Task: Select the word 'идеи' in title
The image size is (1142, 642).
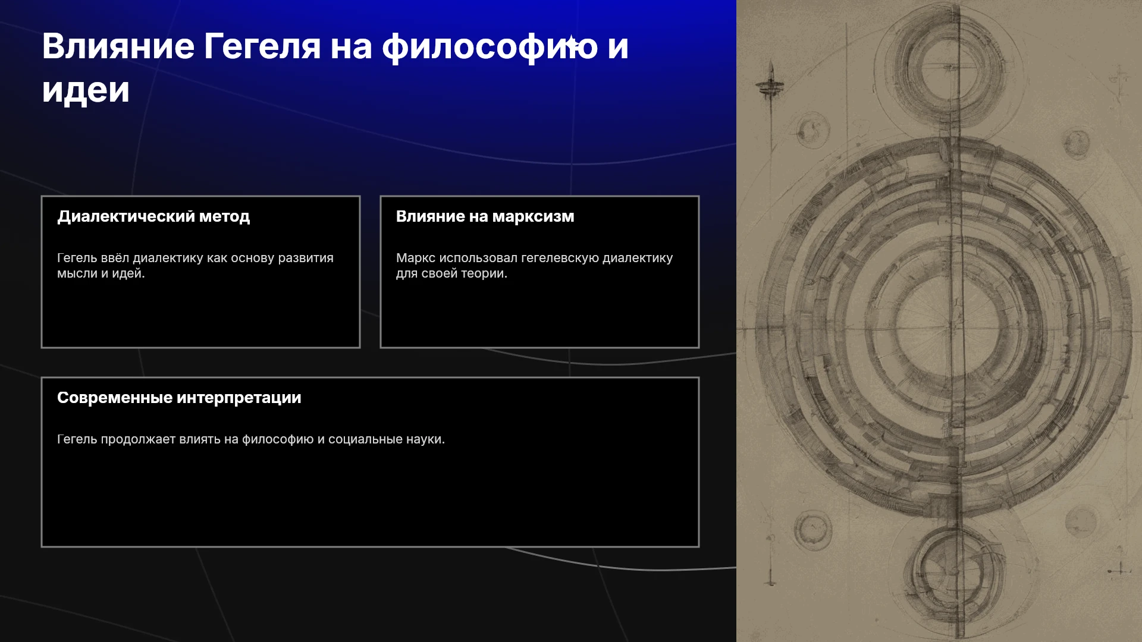Action: pos(86,90)
